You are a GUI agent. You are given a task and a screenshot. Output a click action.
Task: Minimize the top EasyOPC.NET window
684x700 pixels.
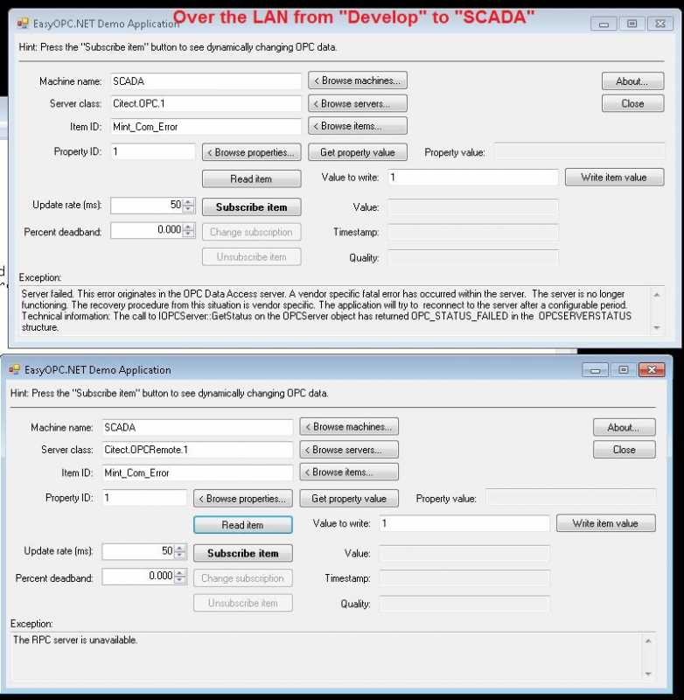click(604, 24)
